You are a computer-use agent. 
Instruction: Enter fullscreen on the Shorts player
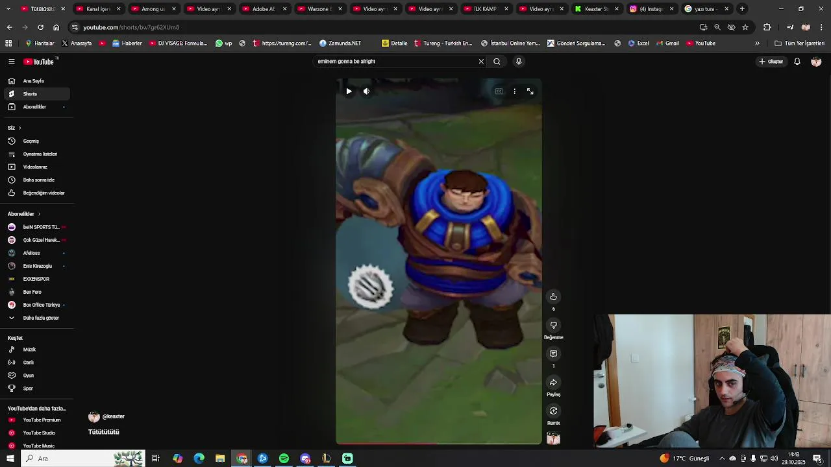point(530,91)
